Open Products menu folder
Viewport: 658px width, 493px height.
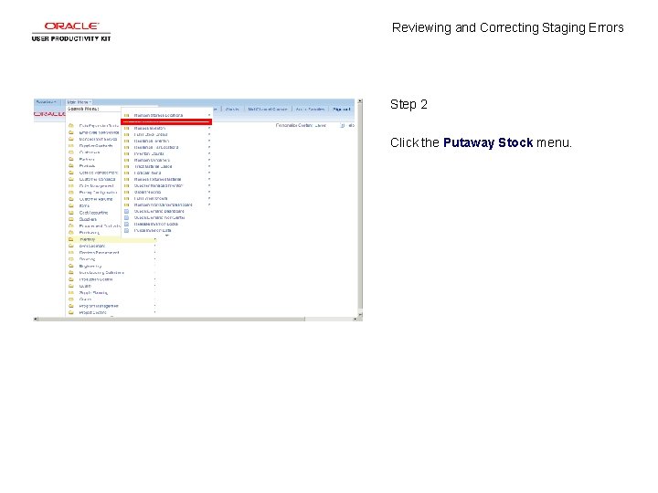tap(88, 166)
